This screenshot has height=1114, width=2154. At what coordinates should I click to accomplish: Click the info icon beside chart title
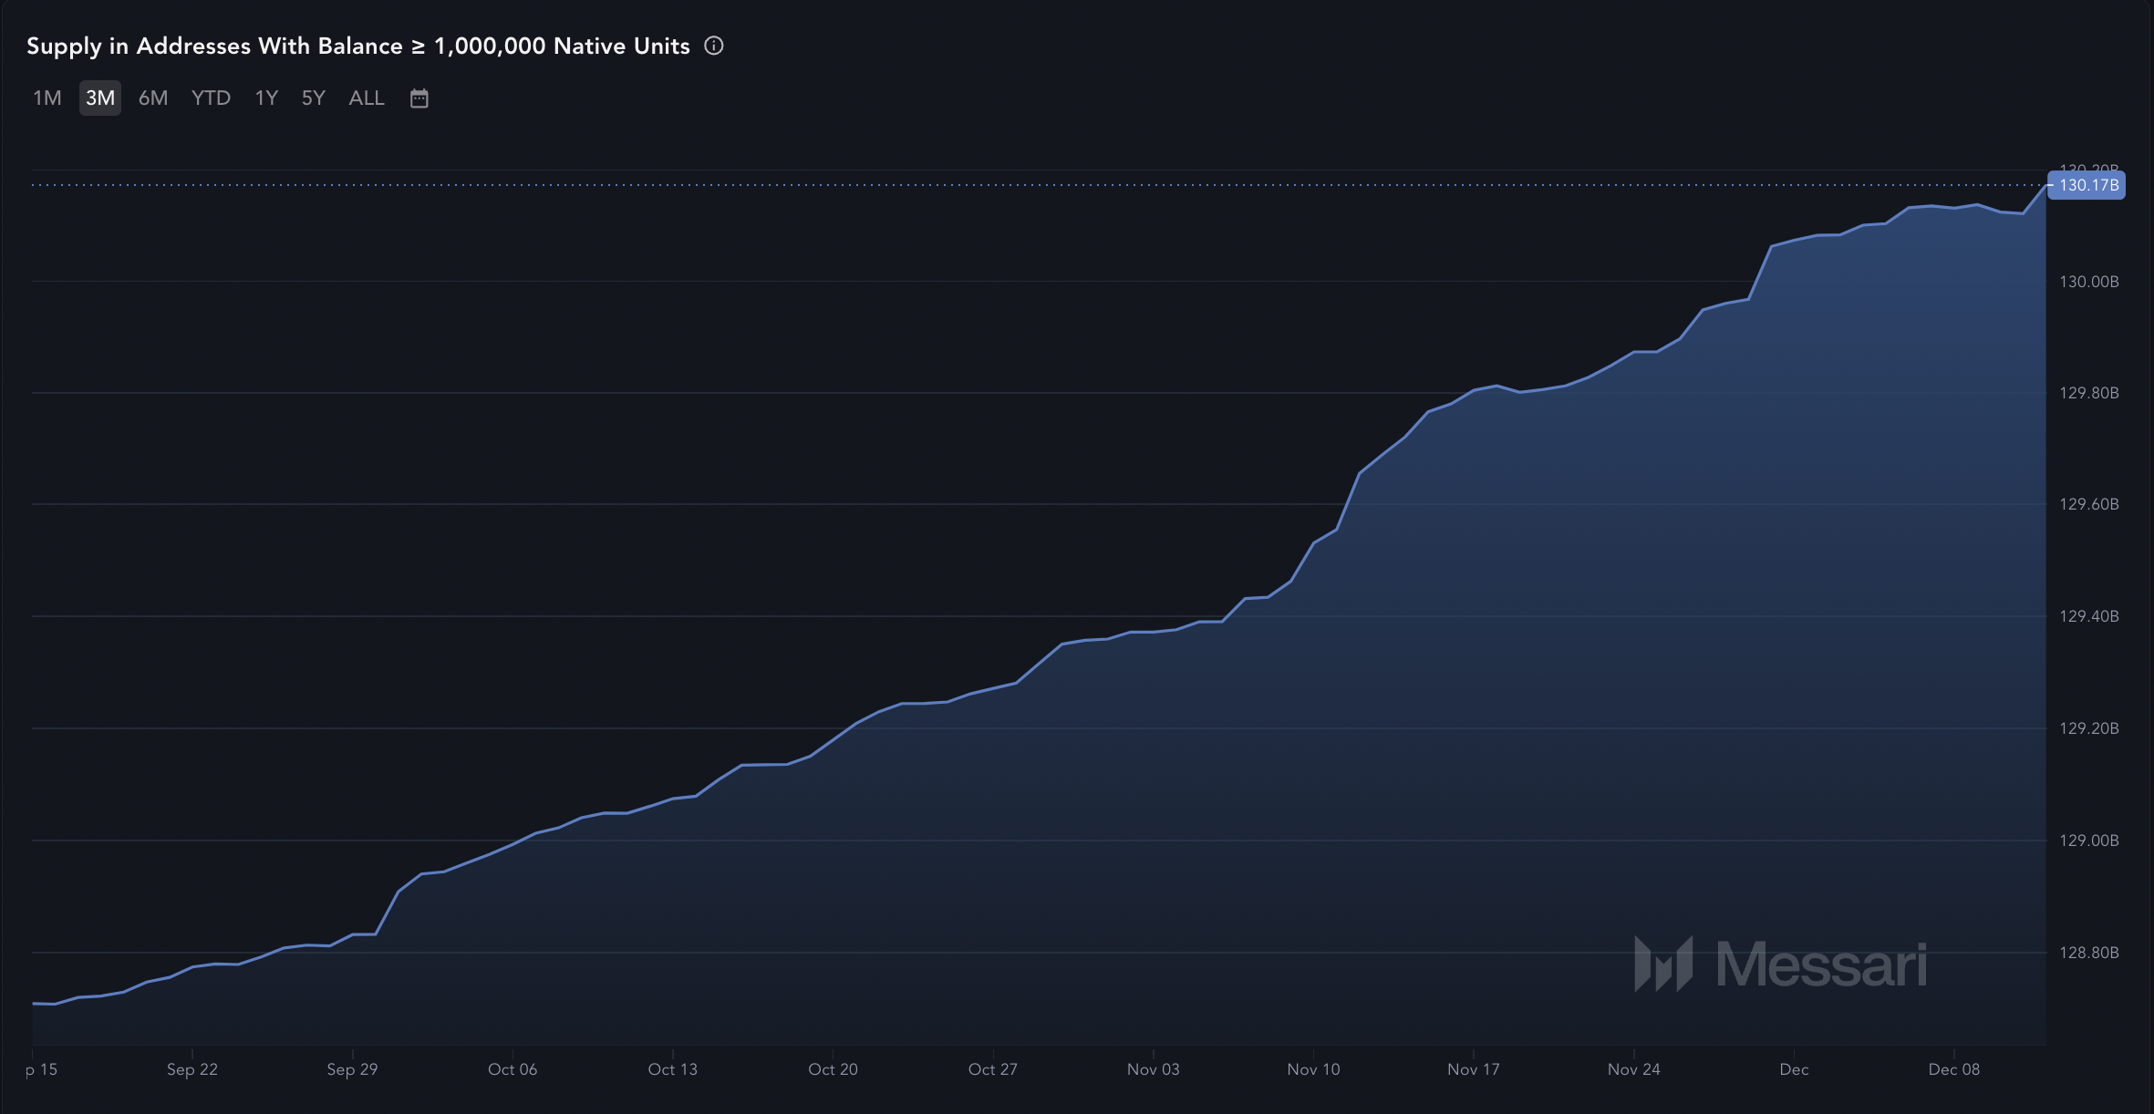click(x=714, y=46)
